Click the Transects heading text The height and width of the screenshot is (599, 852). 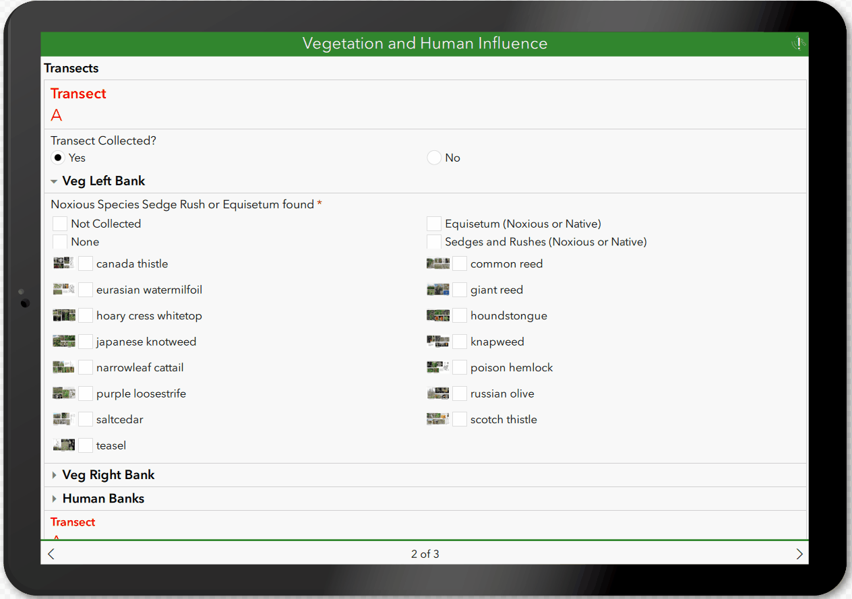click(71, 68)
